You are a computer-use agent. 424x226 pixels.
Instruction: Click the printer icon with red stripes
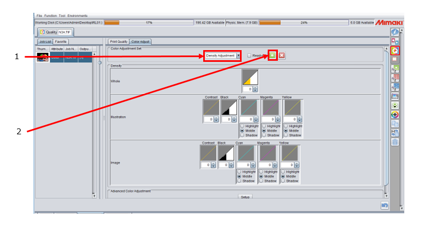click(x=395, y=78)
